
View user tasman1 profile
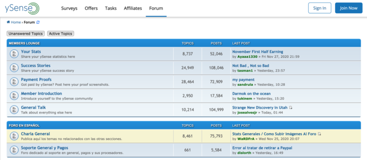[245, 71]
